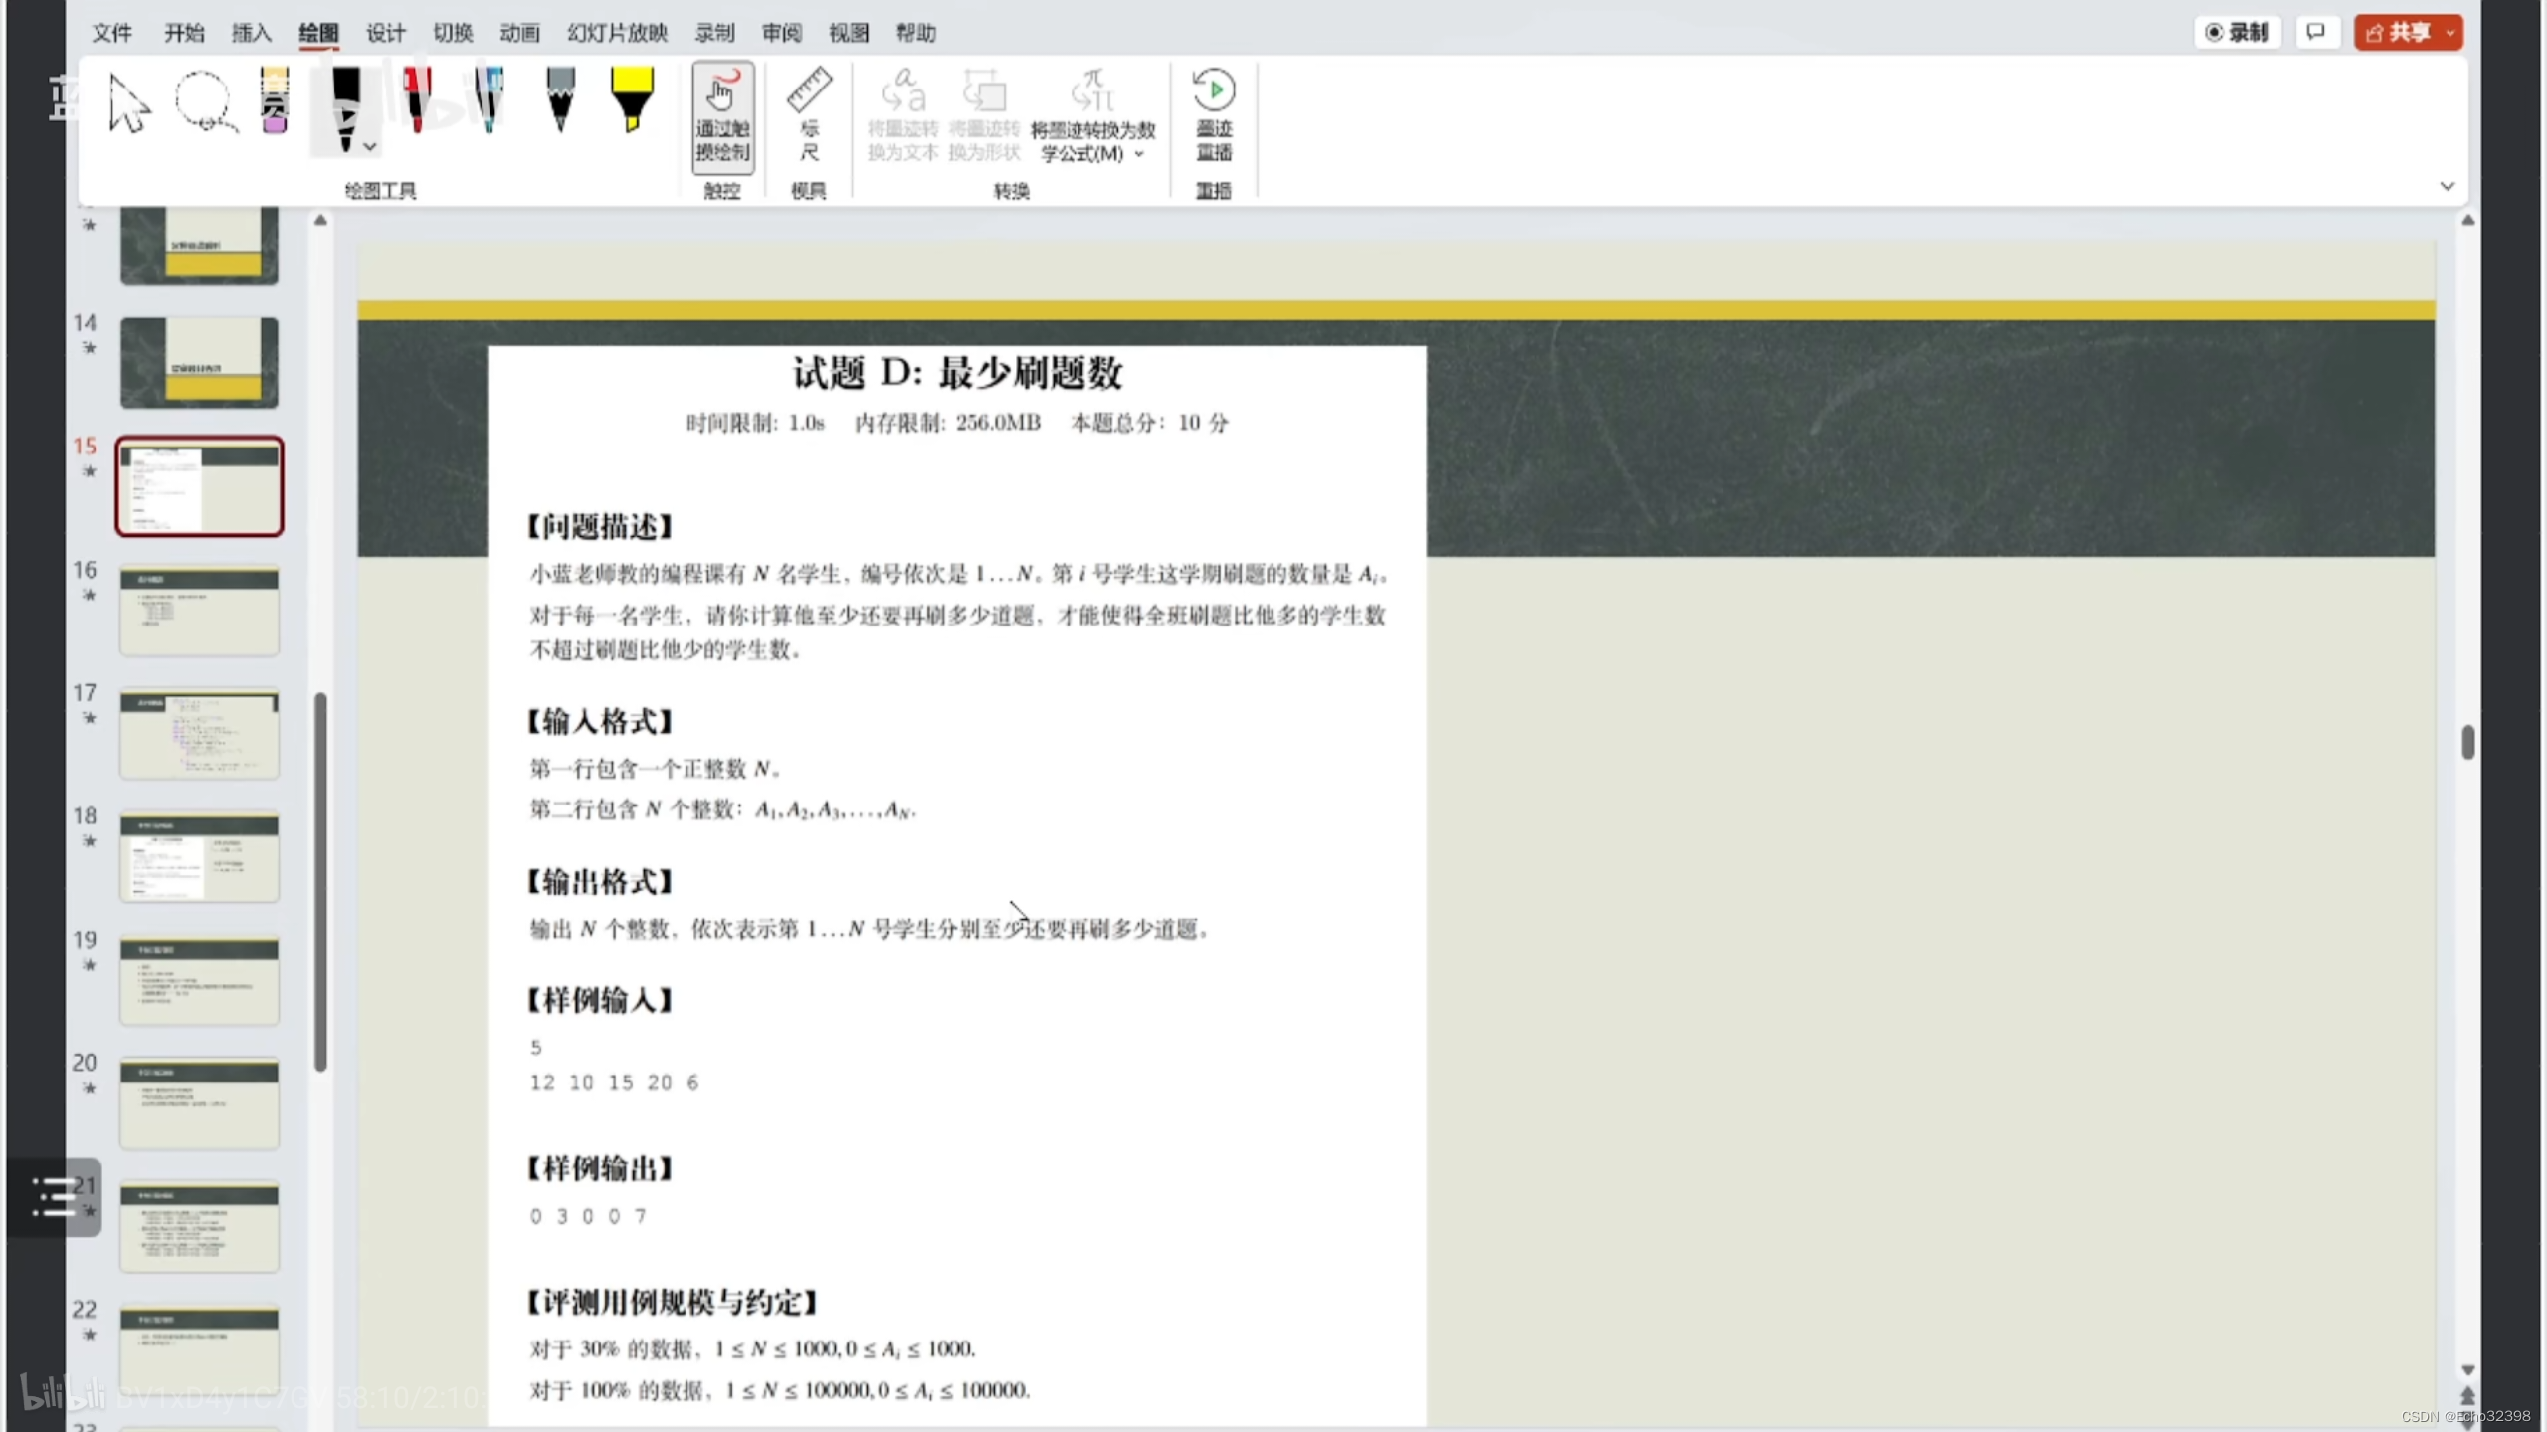Switch to the 设计 tab

tap(386, 33)
